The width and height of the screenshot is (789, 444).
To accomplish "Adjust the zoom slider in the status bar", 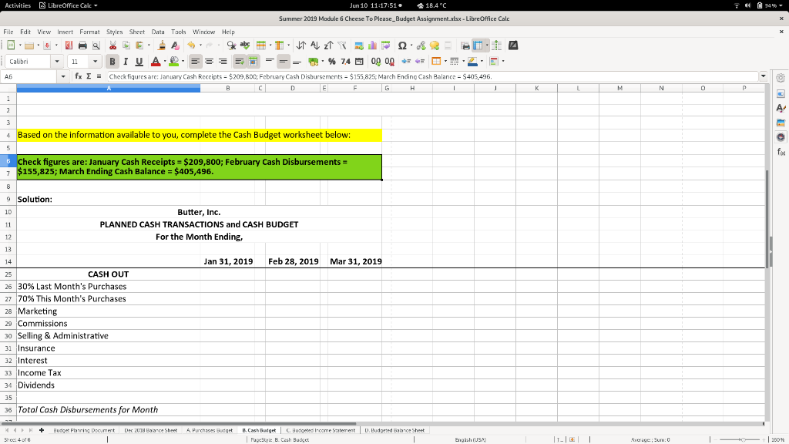I will click(x=742, y=439).
